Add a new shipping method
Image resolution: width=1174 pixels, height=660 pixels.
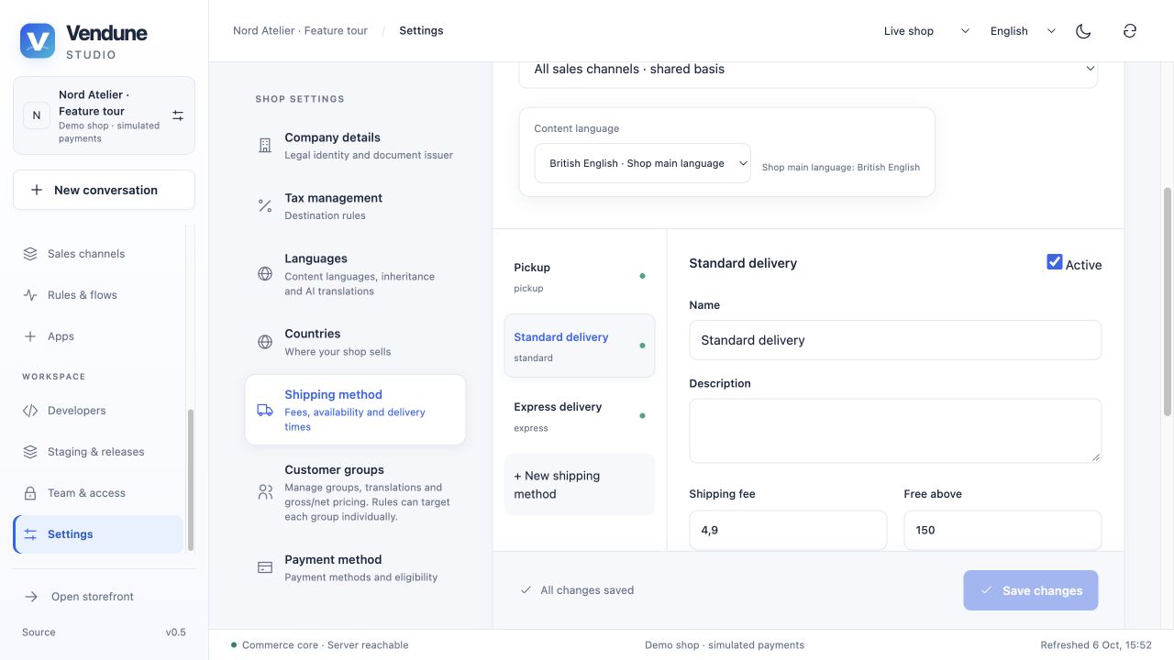(x=580, y=485)
